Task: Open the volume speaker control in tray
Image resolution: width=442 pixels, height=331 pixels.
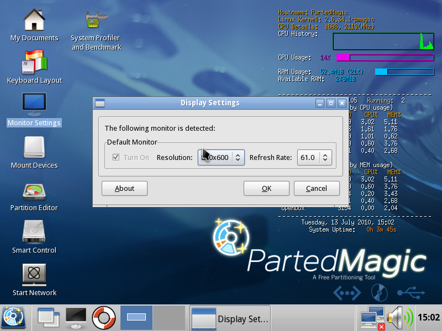Action: [x=399, y=317]
